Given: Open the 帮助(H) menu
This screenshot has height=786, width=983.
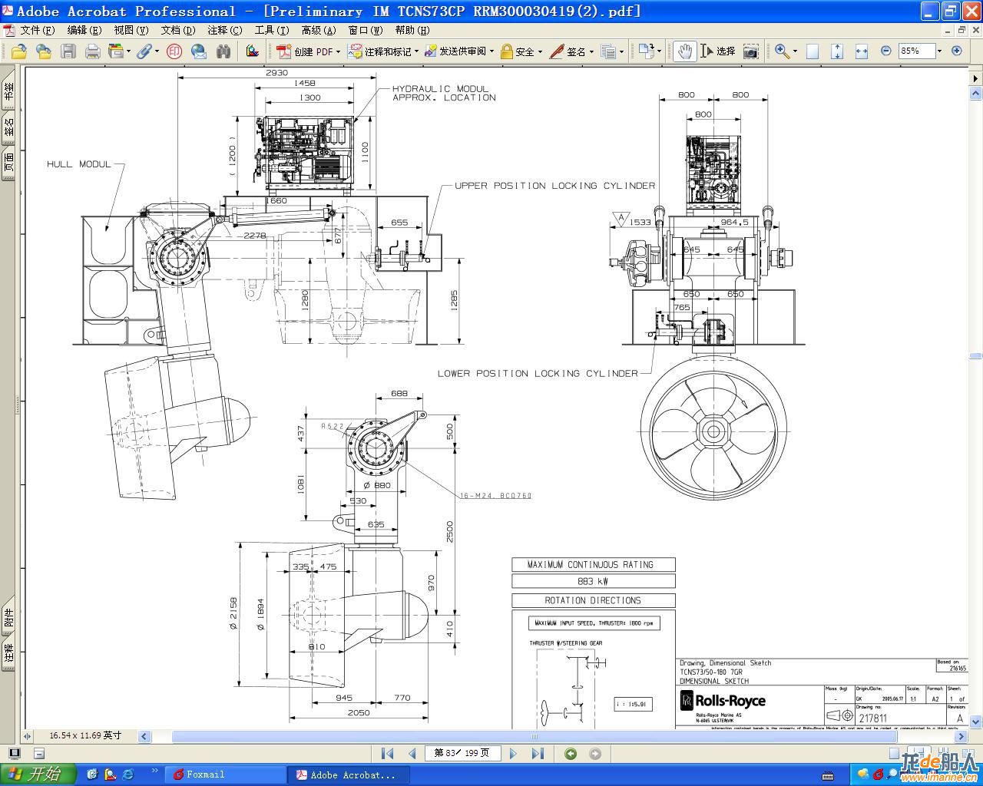Looking at the screenshot, I should [x=412, y=30].
